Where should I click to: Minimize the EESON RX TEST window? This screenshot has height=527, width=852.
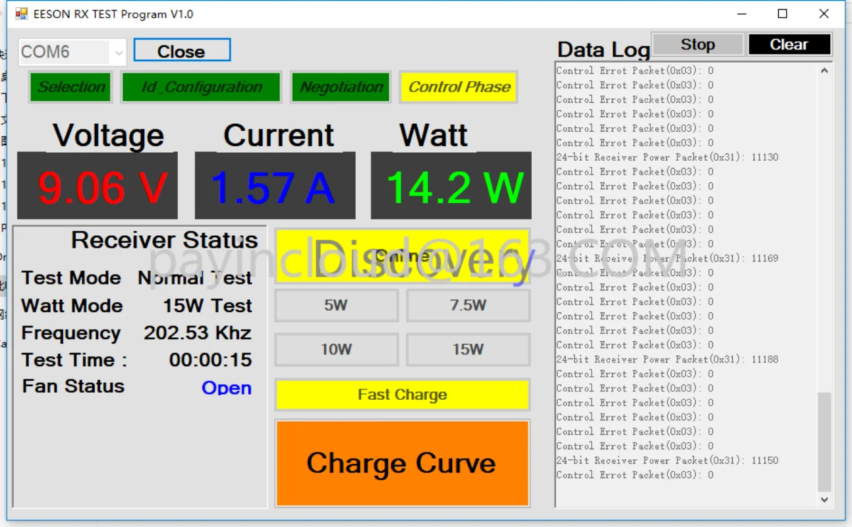pos(741,14)
